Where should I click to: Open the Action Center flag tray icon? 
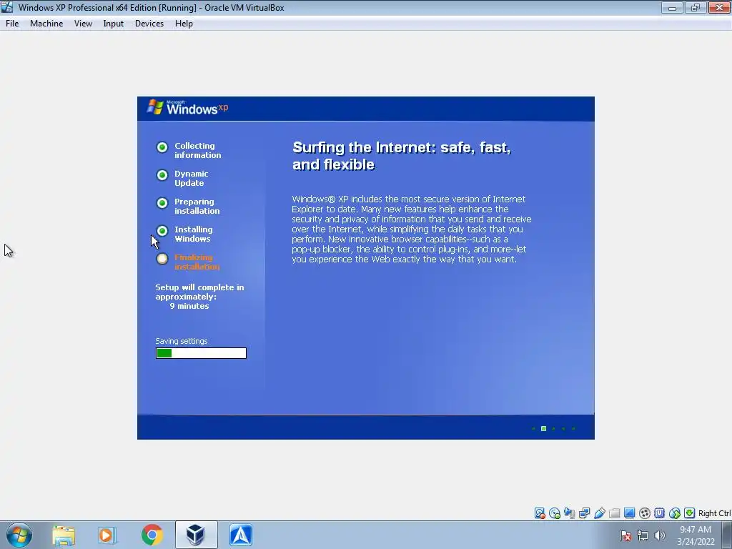(625, 535)
